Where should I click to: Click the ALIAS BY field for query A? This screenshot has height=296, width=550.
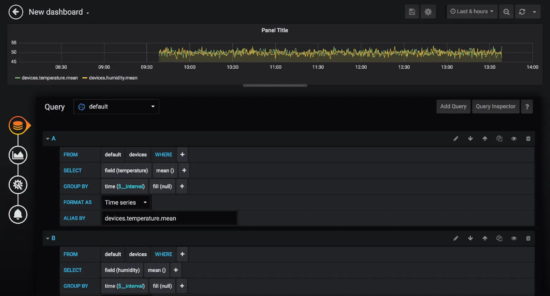pyautogui.click(x=169, y=218)
